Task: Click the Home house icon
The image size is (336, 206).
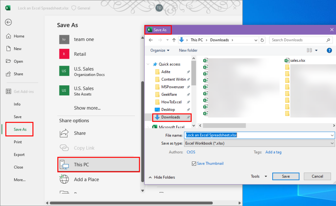Action: coord(8,36)
